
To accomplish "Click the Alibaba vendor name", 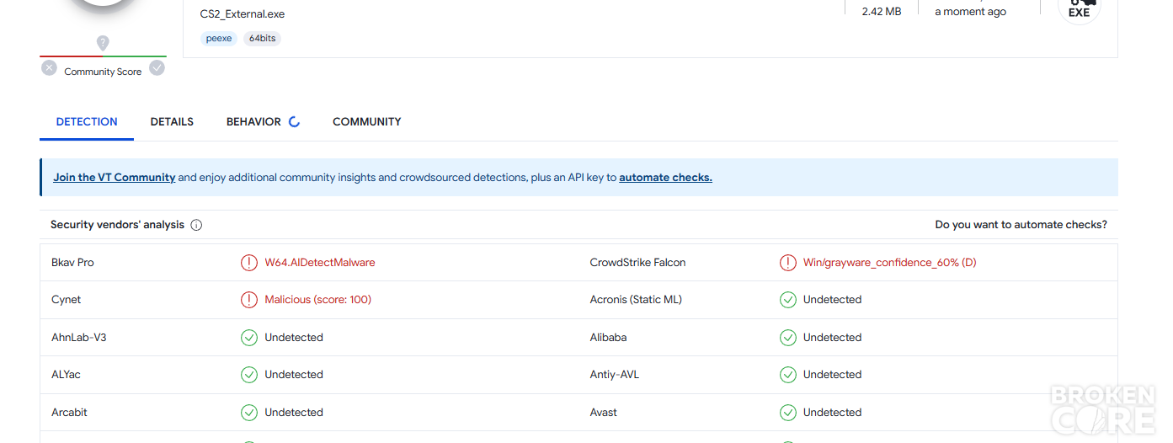I will pos(609,338).
